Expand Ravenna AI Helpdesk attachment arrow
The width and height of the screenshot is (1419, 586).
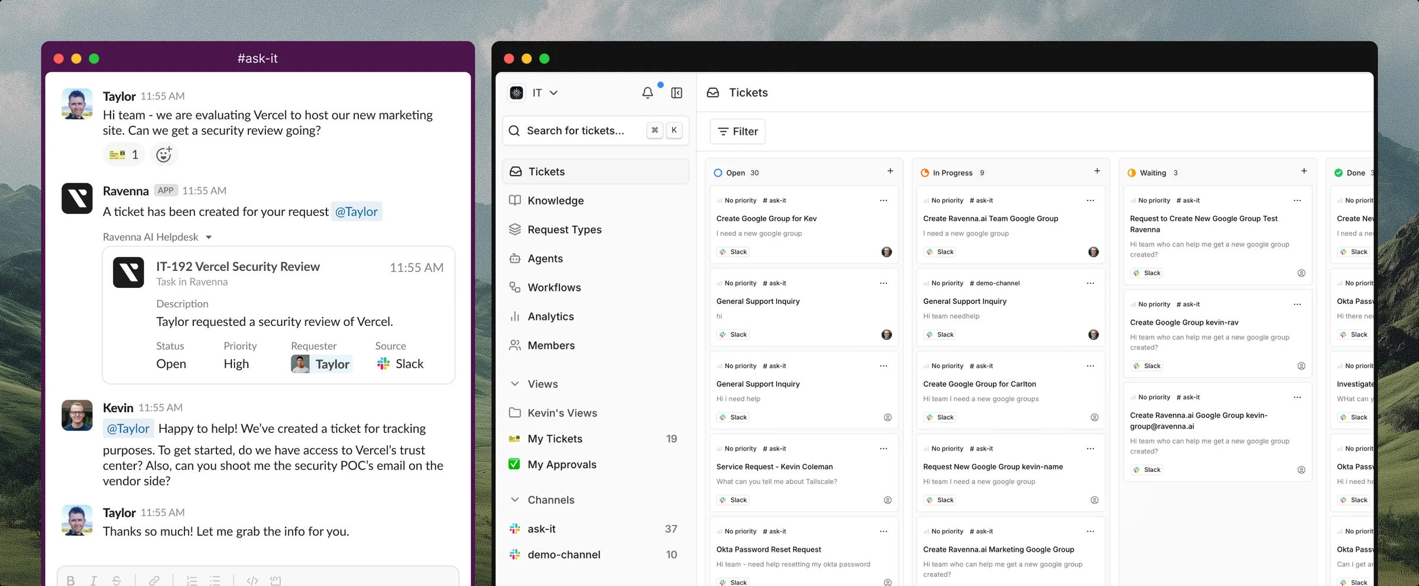pos(209,237)
